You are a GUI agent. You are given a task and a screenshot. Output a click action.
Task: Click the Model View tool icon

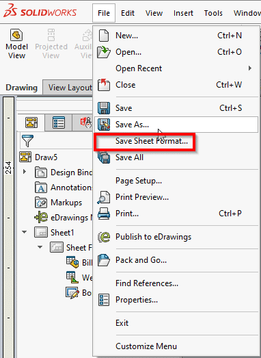point(16,35)
